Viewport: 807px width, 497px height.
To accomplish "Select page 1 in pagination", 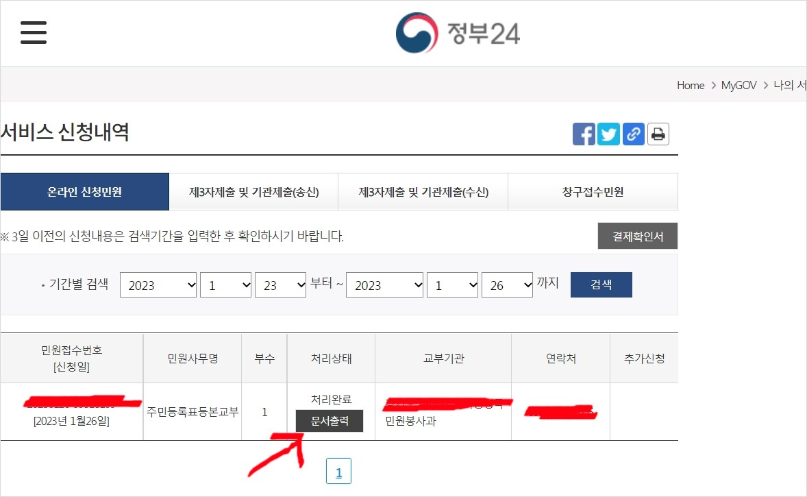I will coord(338,470).
